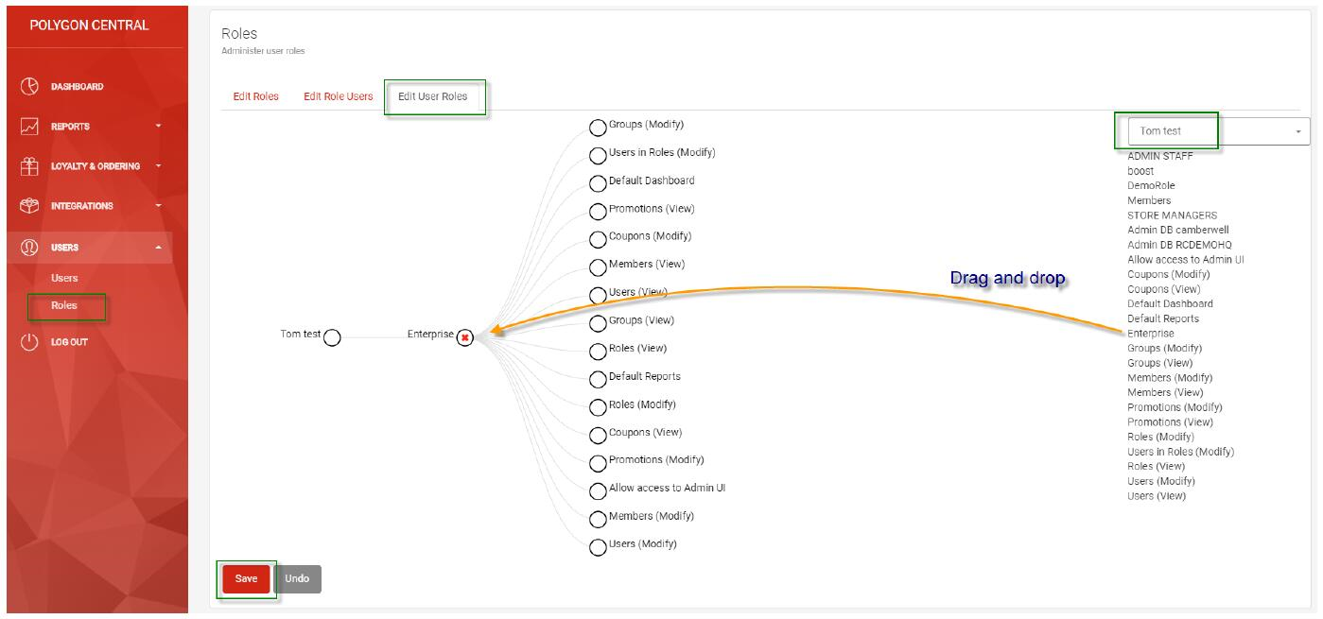This screenshot has width=1323, height=619.
Task: Click the Tom test user node circle
Action: coord(332,338)
